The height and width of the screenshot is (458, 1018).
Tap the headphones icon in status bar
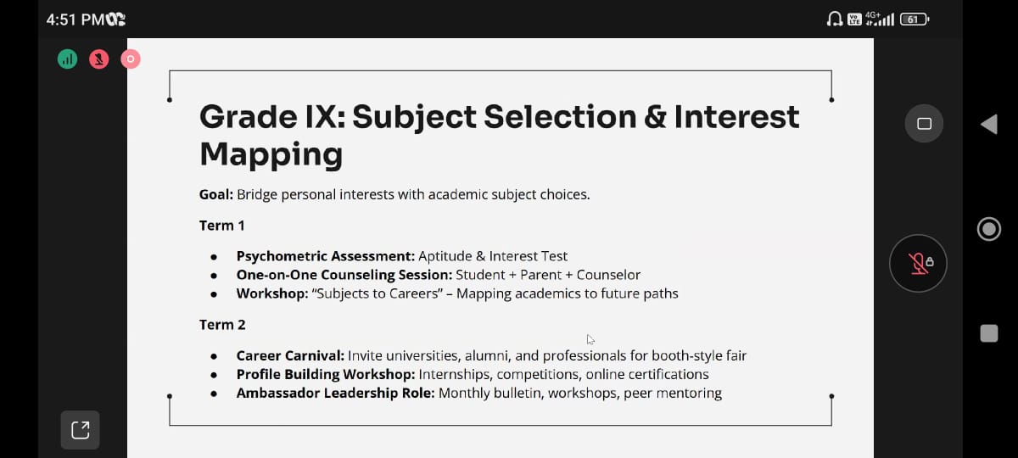[834, 19]
